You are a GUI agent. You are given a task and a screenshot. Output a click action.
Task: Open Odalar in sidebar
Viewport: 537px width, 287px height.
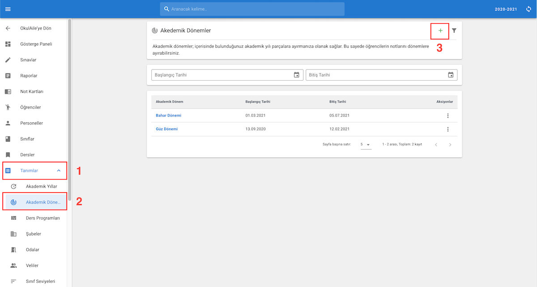[x=34, y=249]
